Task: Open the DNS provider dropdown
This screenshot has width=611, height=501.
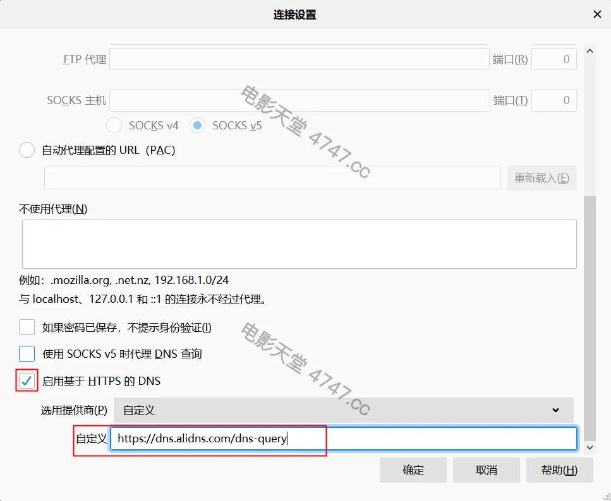Action: tap(343, 410)
